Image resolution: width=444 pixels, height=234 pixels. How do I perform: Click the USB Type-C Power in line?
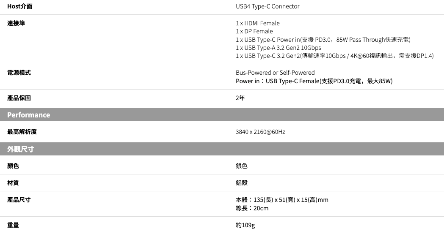(x=323, y=40)
